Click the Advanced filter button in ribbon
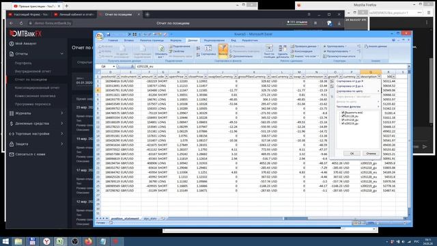The height and width of the screenshot is (246, 437). point(241,56)
